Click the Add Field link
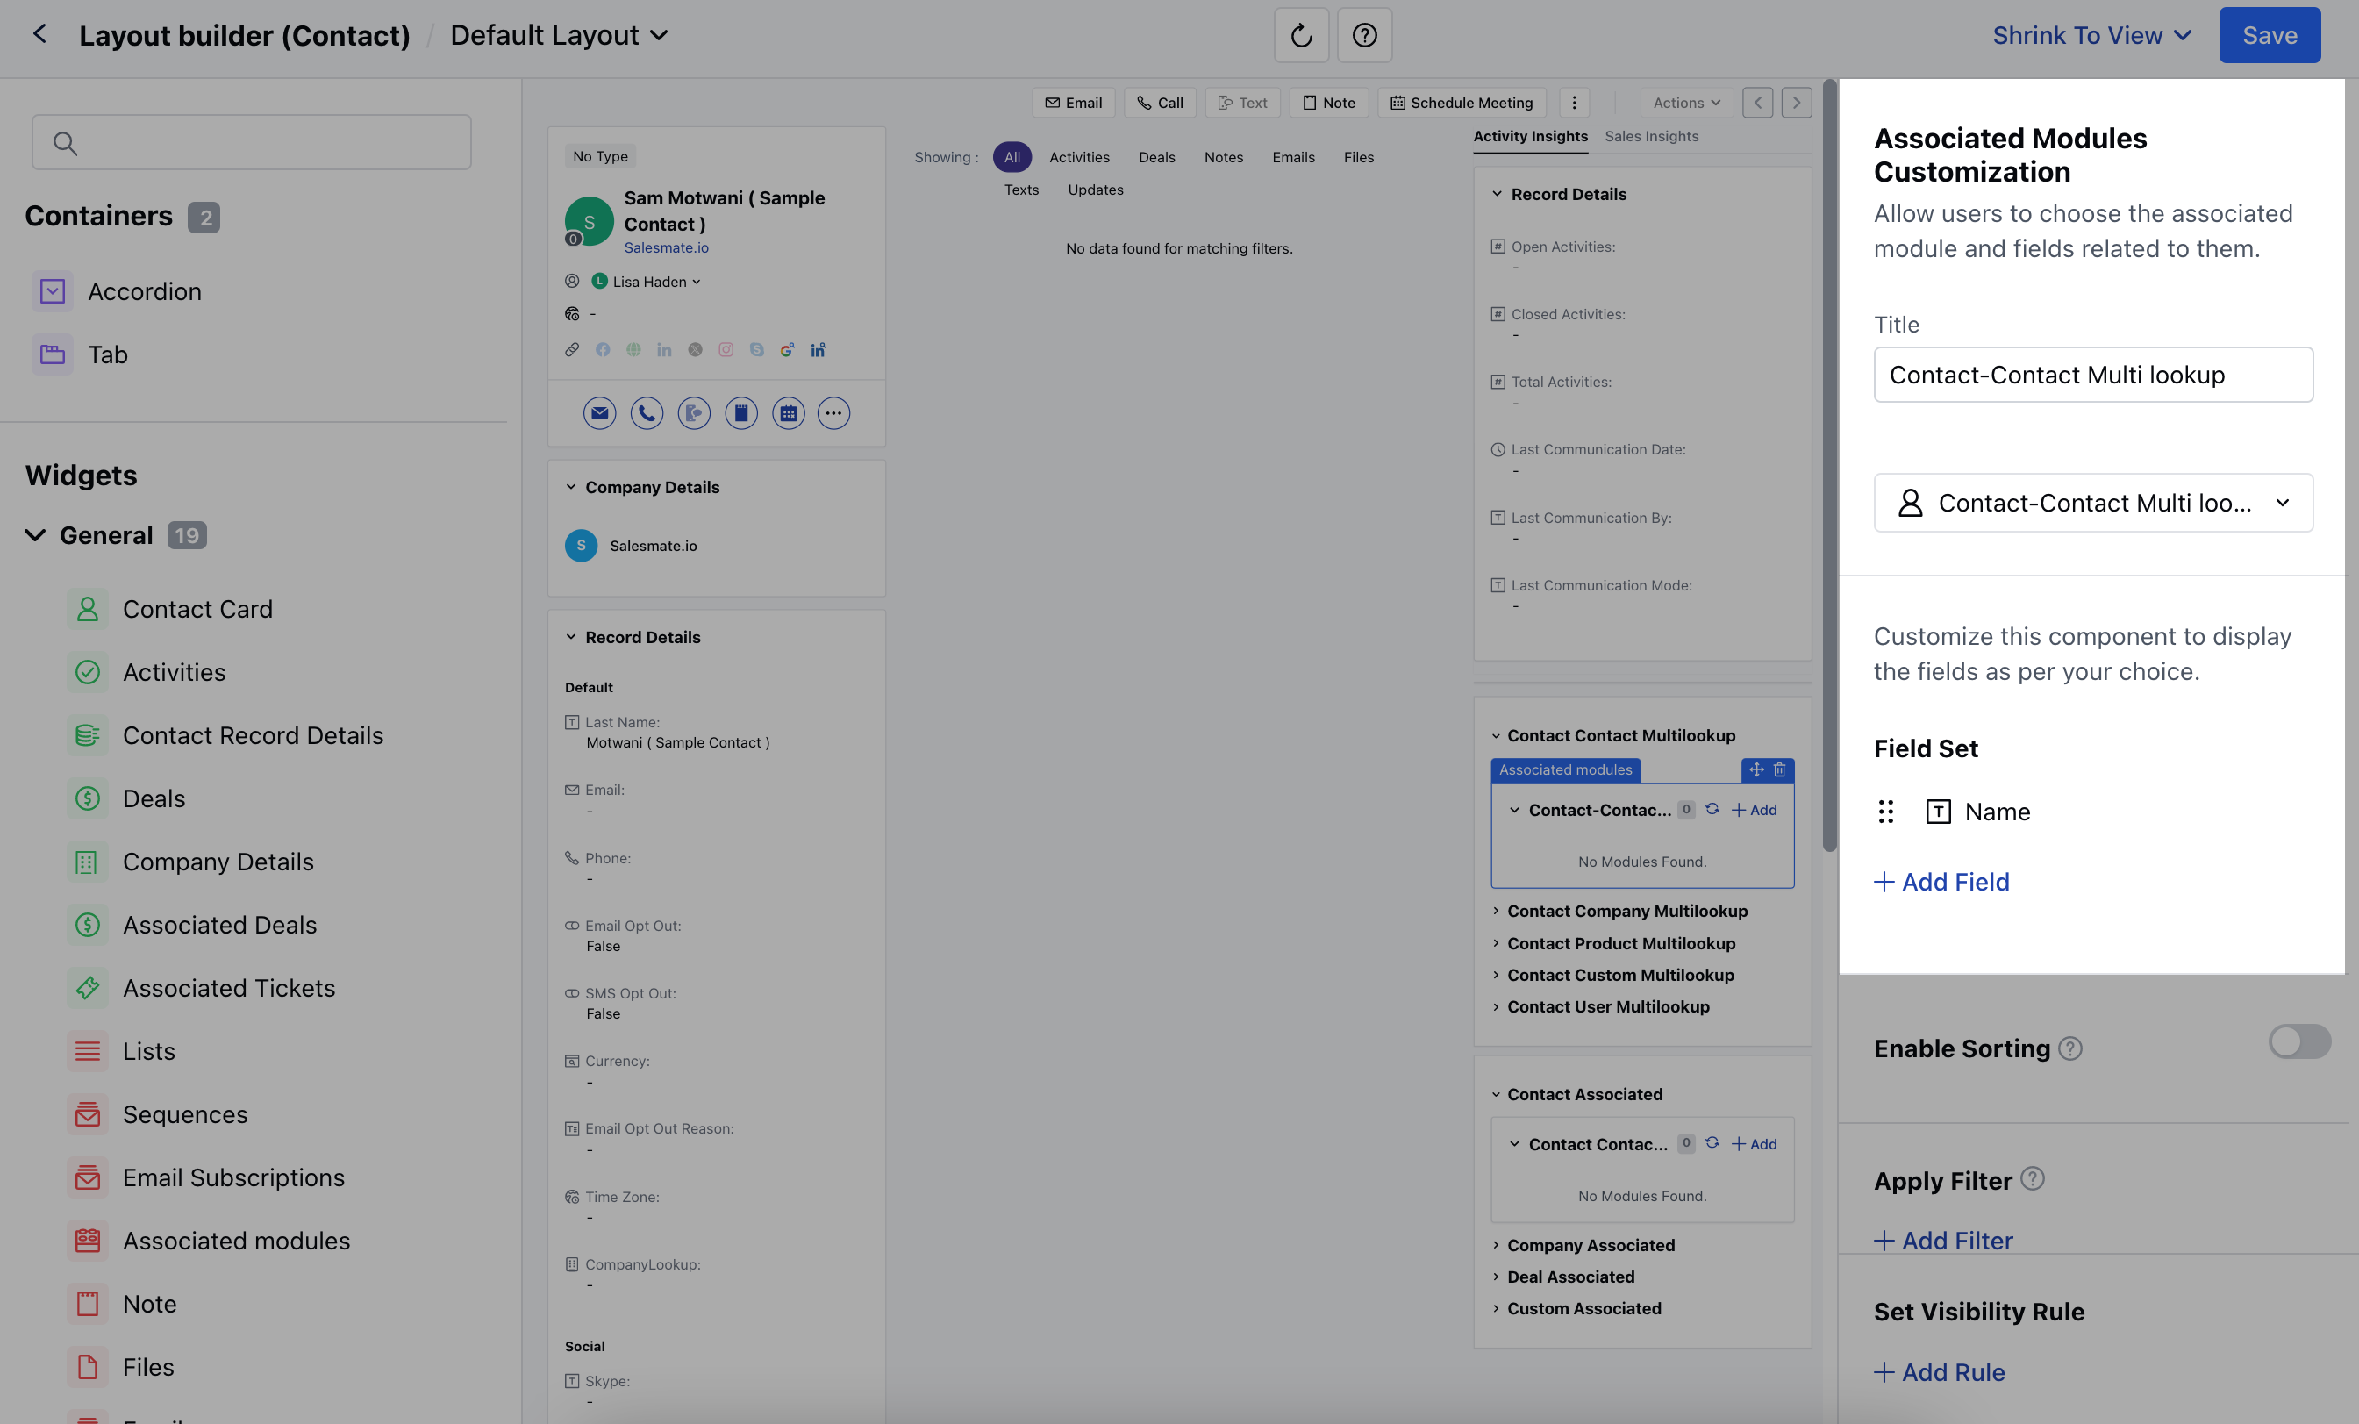Image resolution: width=2359 pixels, height=1424 pixels. [1941, 881]
